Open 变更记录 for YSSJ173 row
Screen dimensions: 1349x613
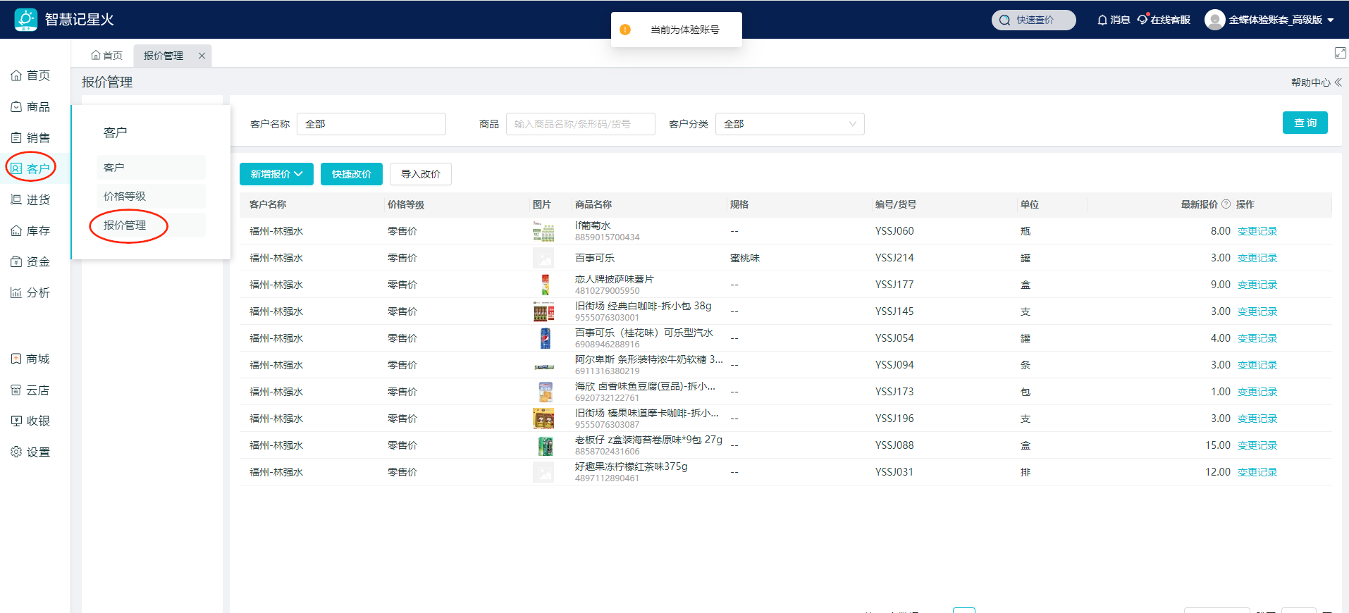click(1257, 392)
